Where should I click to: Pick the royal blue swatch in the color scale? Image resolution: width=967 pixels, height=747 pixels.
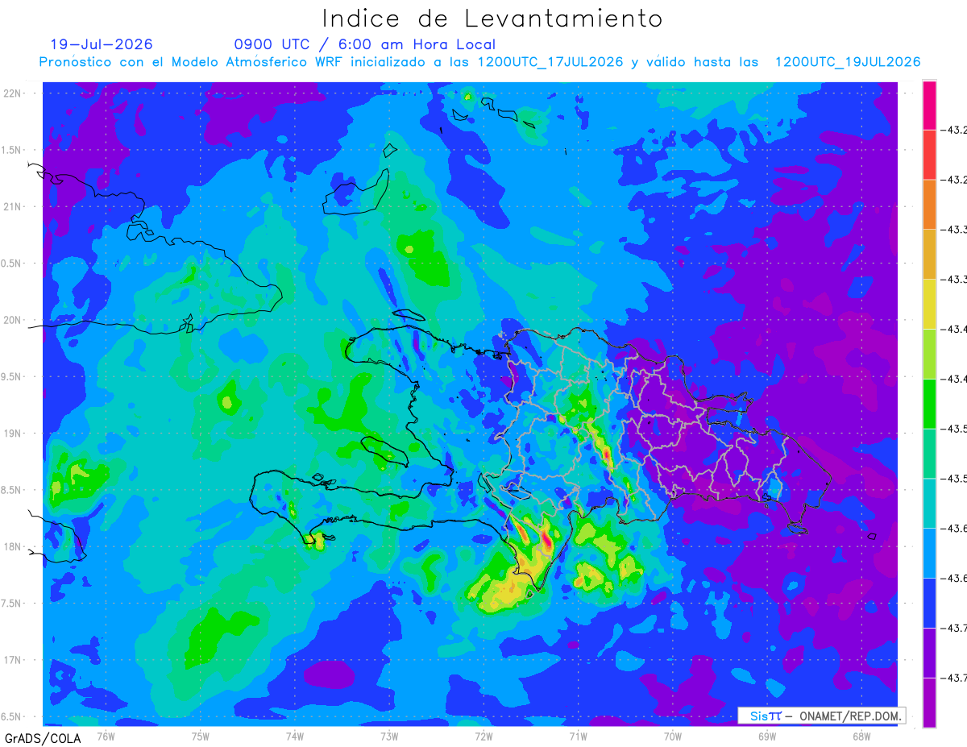[x=929, y=604]
